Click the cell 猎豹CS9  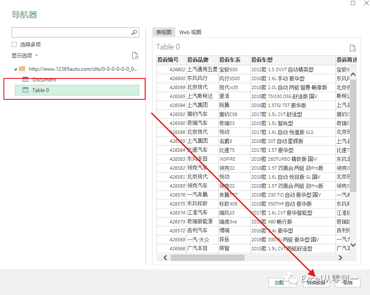pos(234,114)
